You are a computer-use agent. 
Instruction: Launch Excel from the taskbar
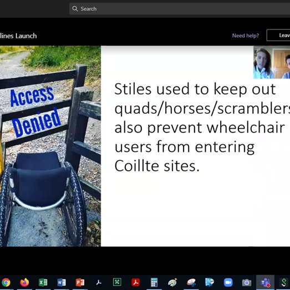click(x=43, y=282)
